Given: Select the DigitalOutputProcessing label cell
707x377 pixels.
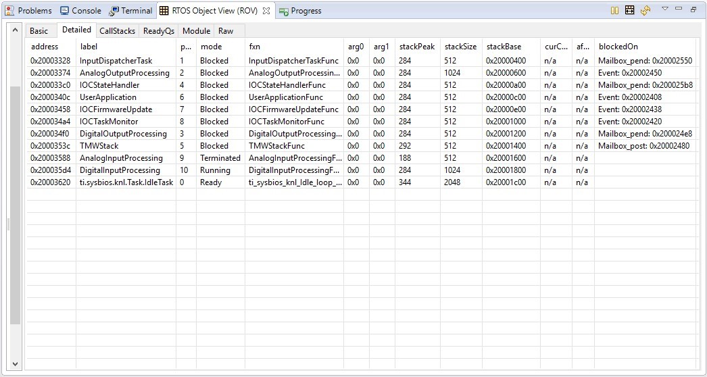Looking at the screenshot, I should [x=126, y=134].
